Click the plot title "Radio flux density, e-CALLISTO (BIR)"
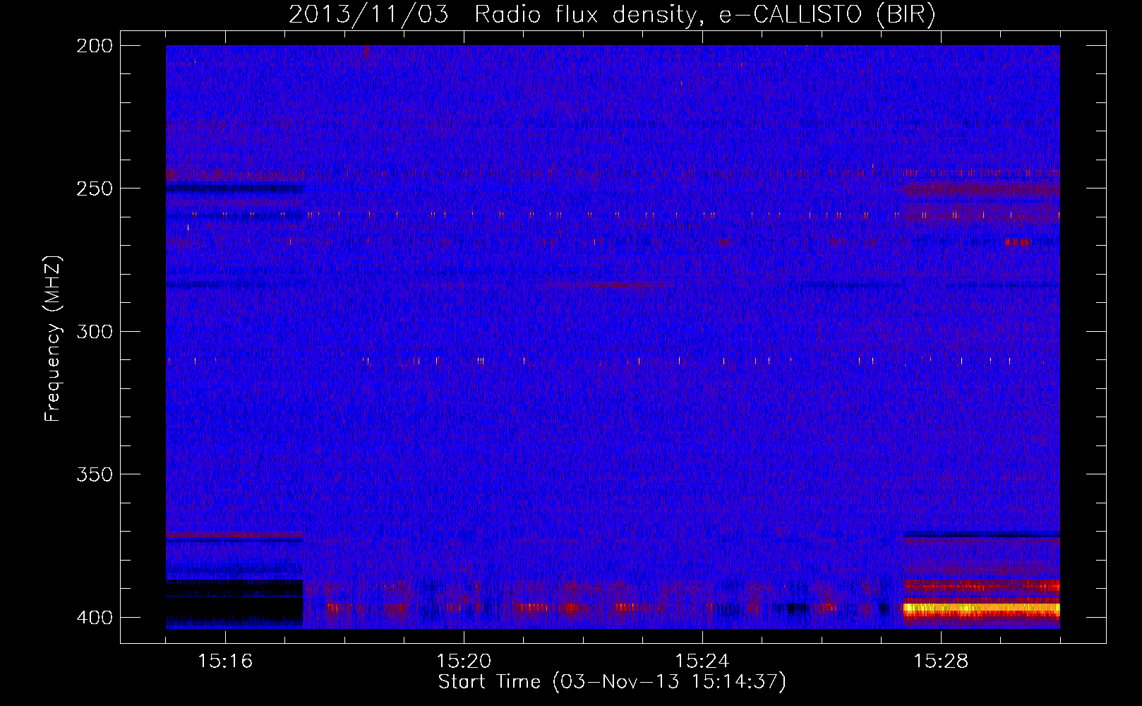This screenshot has height=706, width=1142. pyautogui.click(x=704, y=15)
